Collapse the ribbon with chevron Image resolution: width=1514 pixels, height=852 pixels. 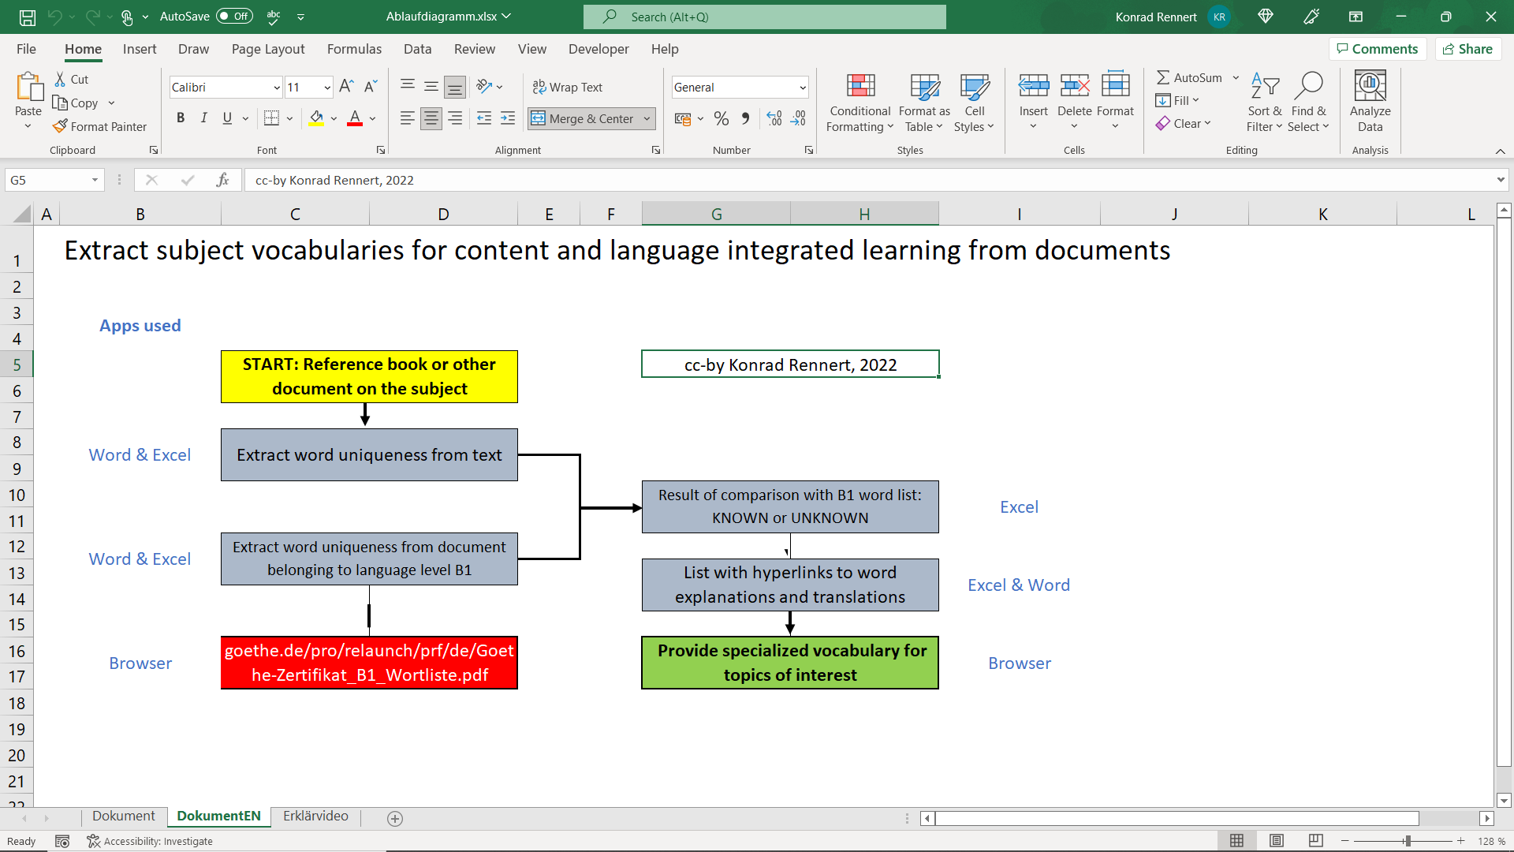(1501, 151)
